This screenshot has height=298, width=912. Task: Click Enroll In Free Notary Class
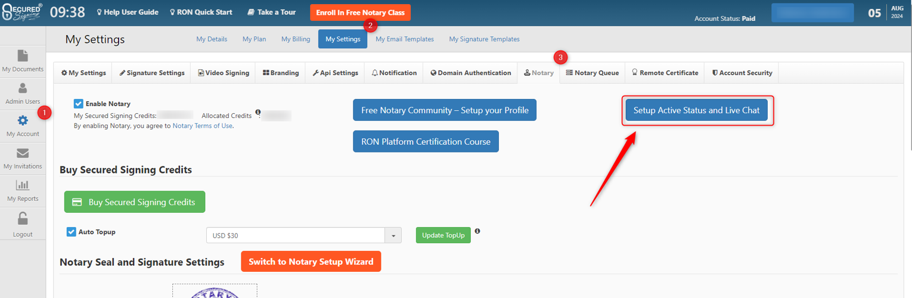pyautogui.click(x=360, y=13)
